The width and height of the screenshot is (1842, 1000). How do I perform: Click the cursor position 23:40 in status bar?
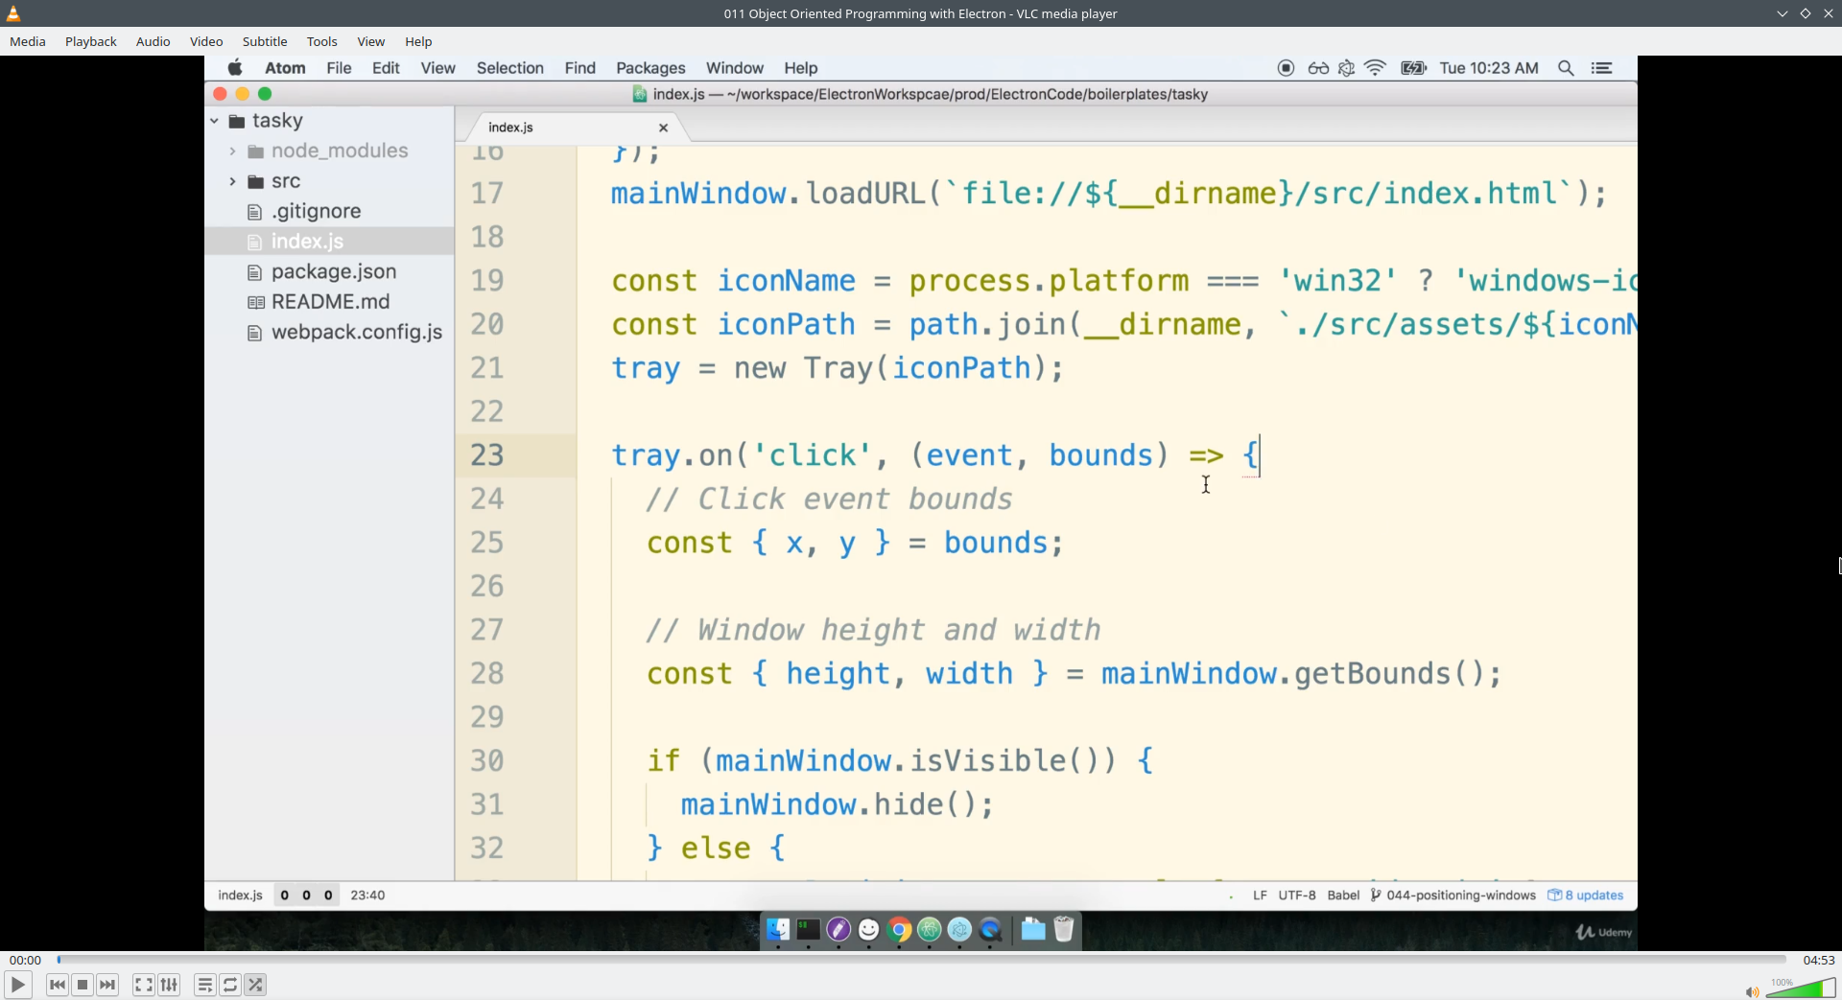point(367,895)
